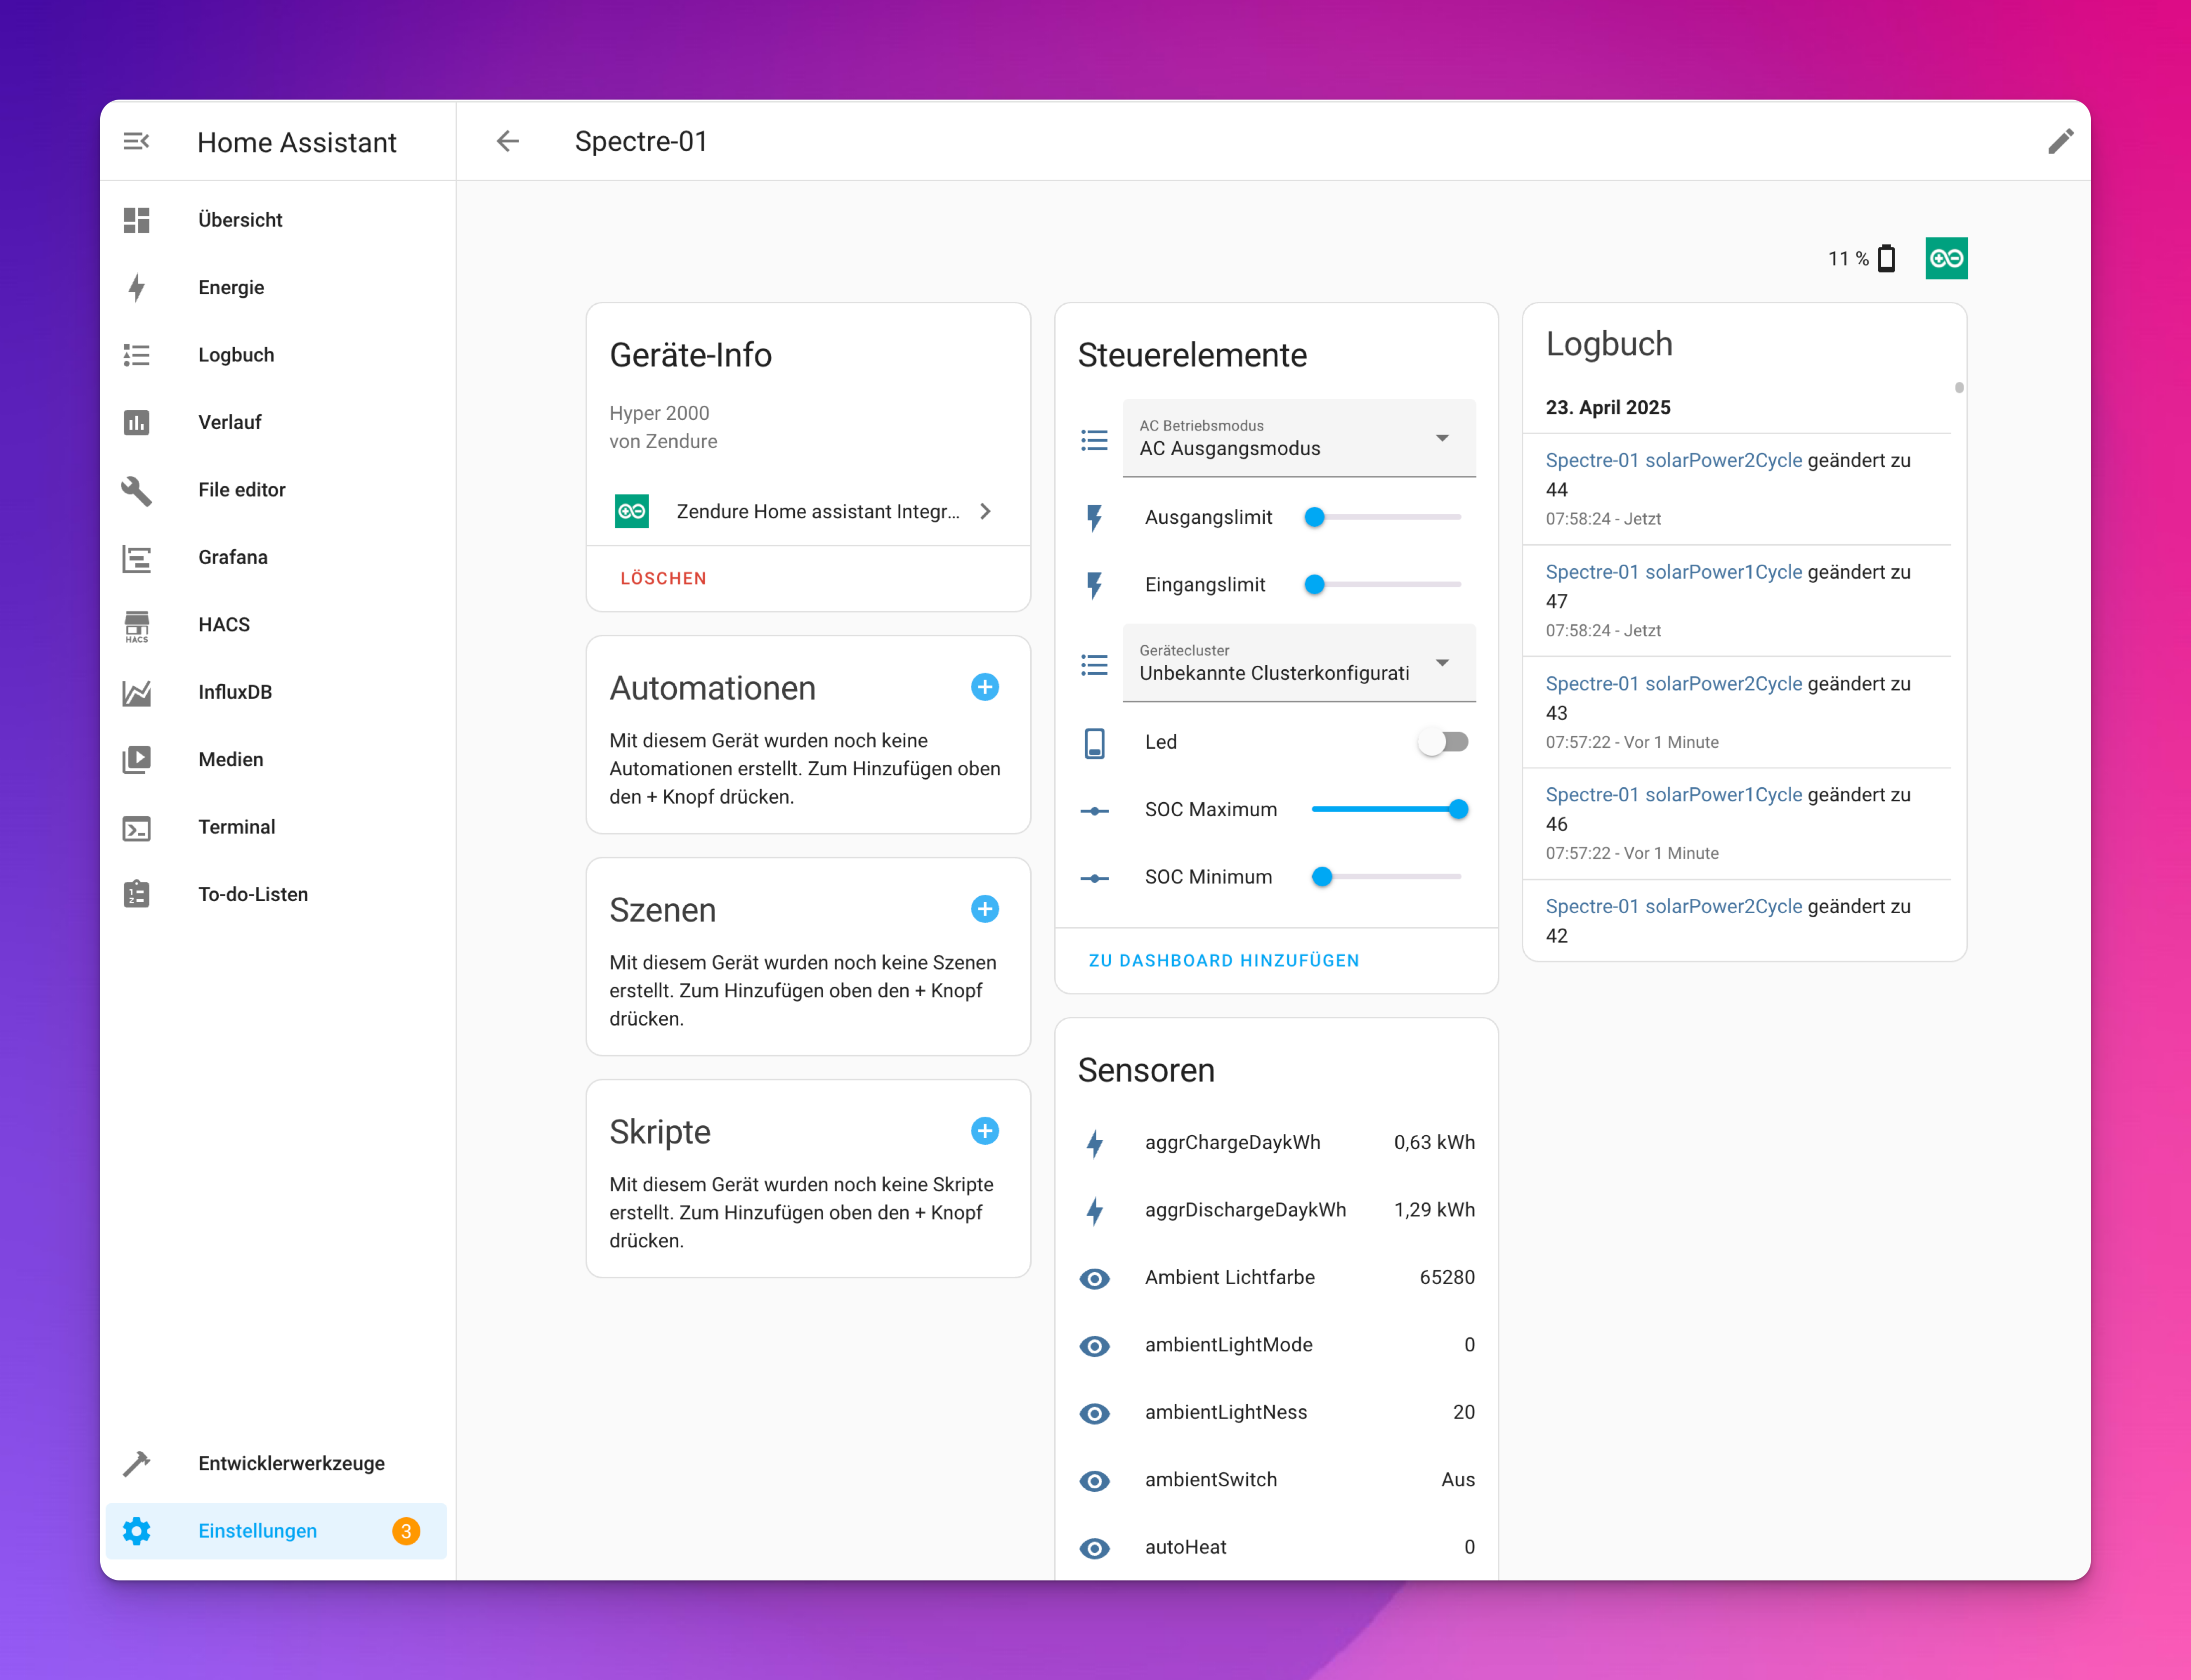2191x1680 pixels.
Task: Click the SOC Maximum ray icon
Action: (1094, 810)
